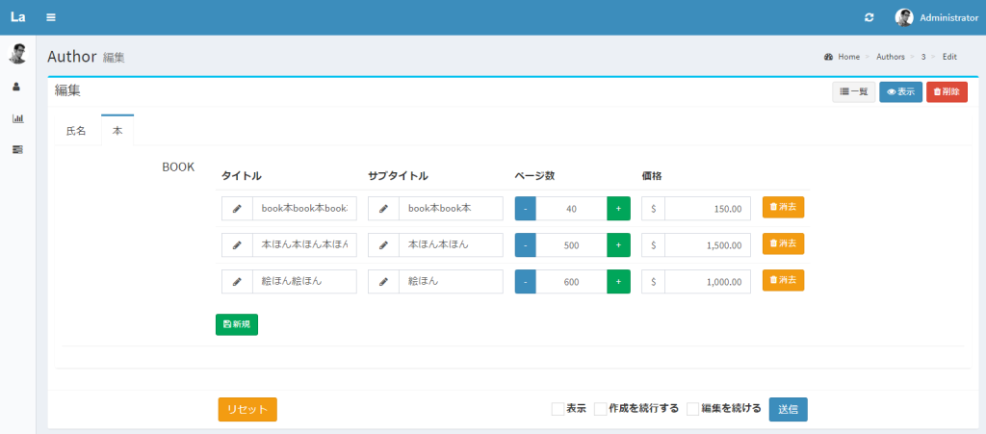Click the green 新規 button
This screenshot has height=434, width=986.
(237, 324)
